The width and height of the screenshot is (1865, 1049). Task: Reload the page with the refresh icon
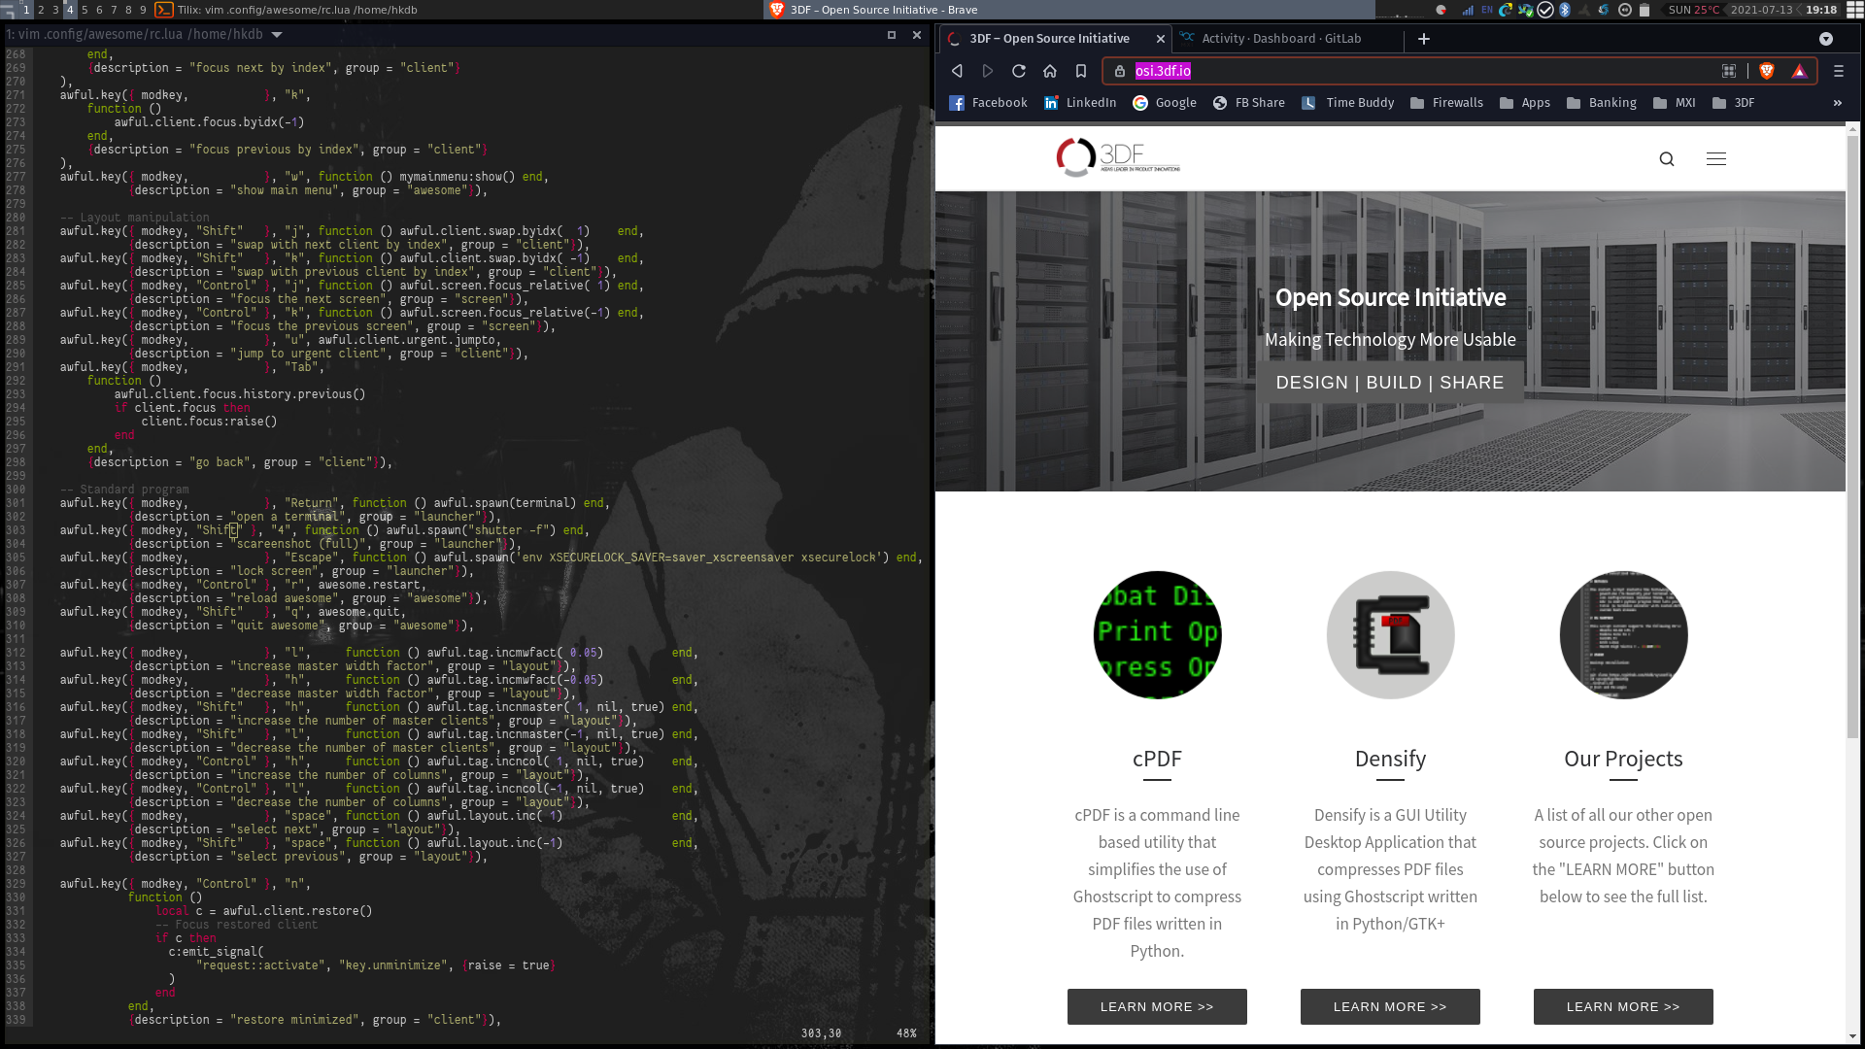[1019, 71]
